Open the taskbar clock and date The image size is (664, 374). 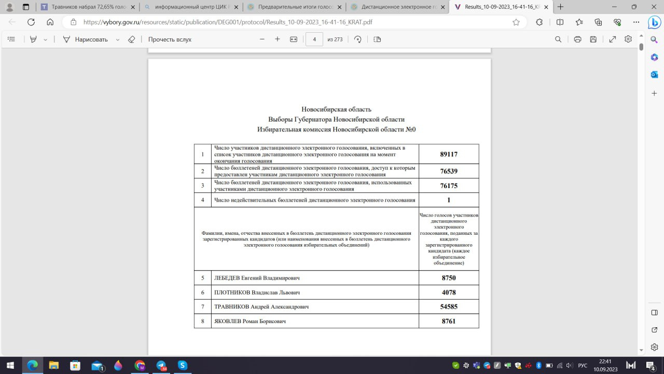click(605, 365)
